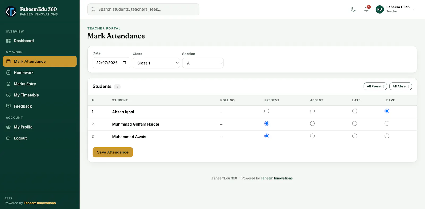Open My Timetable page

[x=40, y=95]
